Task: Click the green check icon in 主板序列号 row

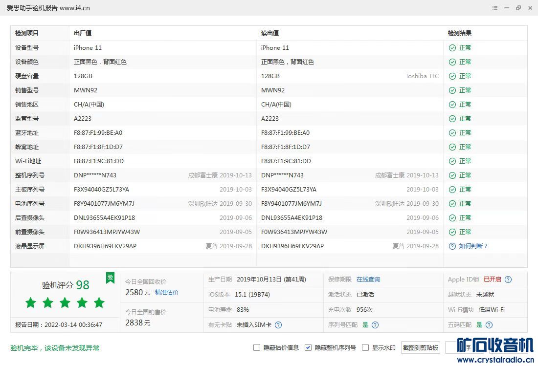Action: tap(452, 190)
